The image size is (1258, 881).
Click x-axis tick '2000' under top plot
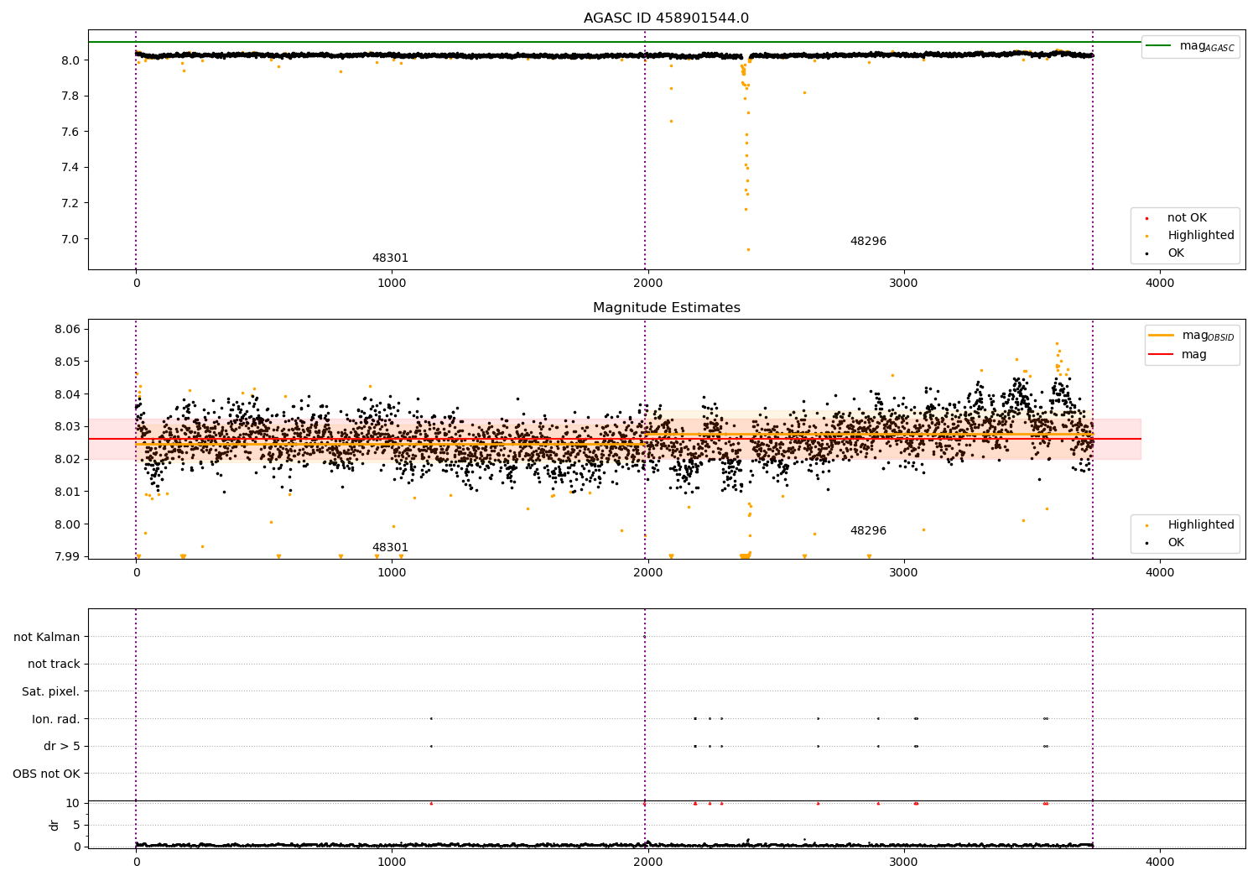(x=647, y=284)
